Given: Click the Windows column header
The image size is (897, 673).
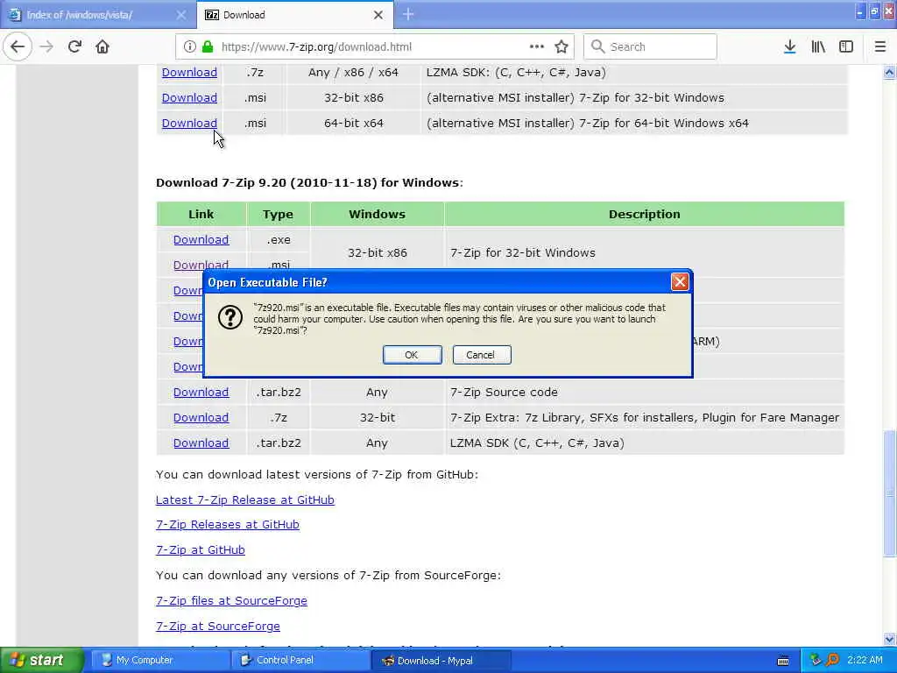Looking at the screenshot, I should 377,214.
